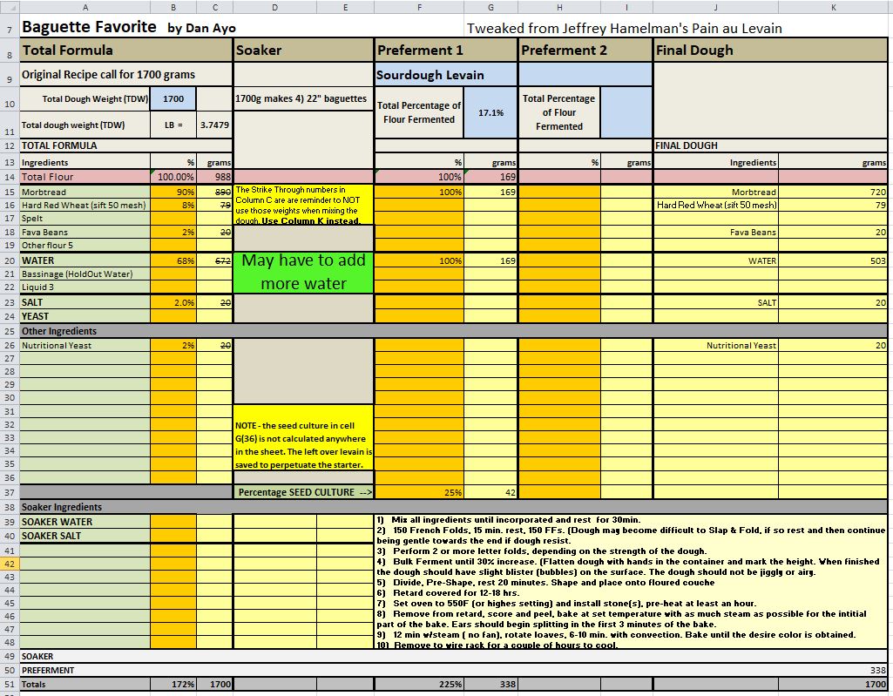This screenshot has width=893, height=696.
Task: Click the Final Dough water 503 grams cell
Action: point(833,260)
